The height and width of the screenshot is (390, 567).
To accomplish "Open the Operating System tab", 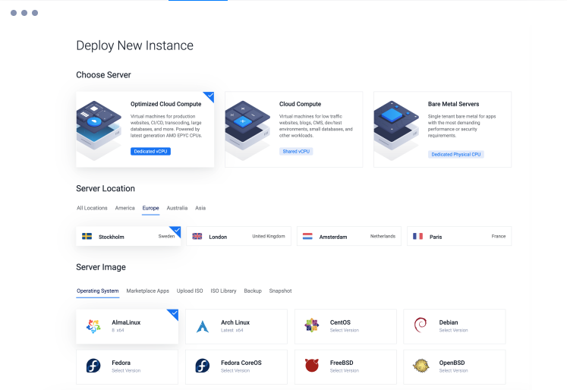I will [98, 291].
